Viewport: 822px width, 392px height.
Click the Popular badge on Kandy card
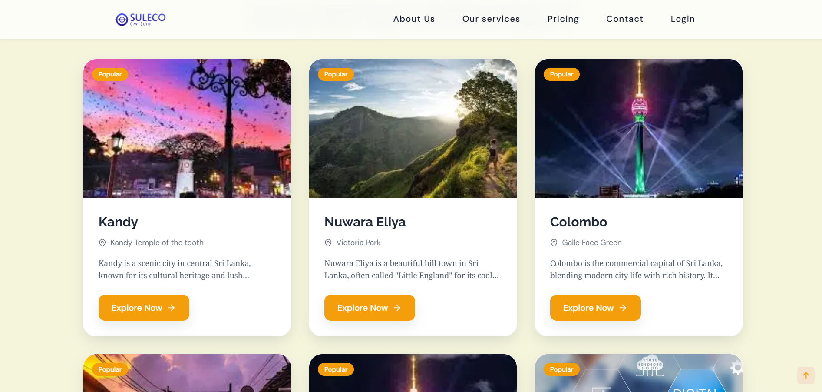(x=110, y=74)
